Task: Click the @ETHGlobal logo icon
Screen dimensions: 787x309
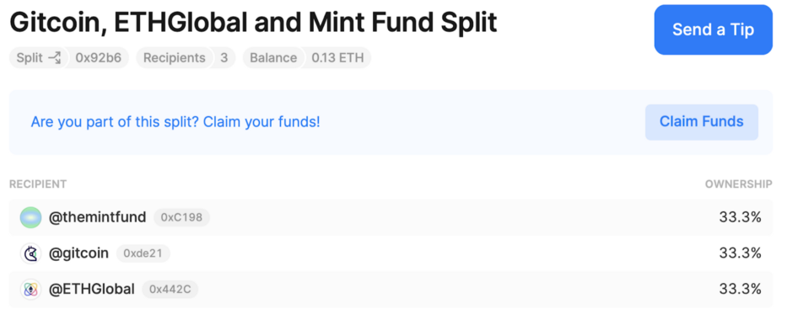Action: point(30,290)
